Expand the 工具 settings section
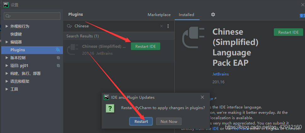This screenshot has height=133, width=305. [7, 89]
